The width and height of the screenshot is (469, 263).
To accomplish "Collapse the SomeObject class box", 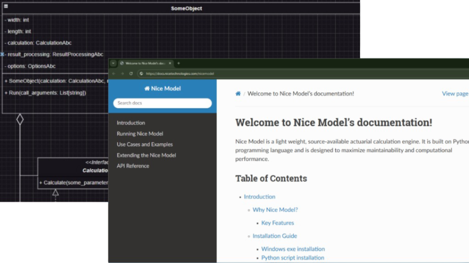I will click(x=6, y=6).
